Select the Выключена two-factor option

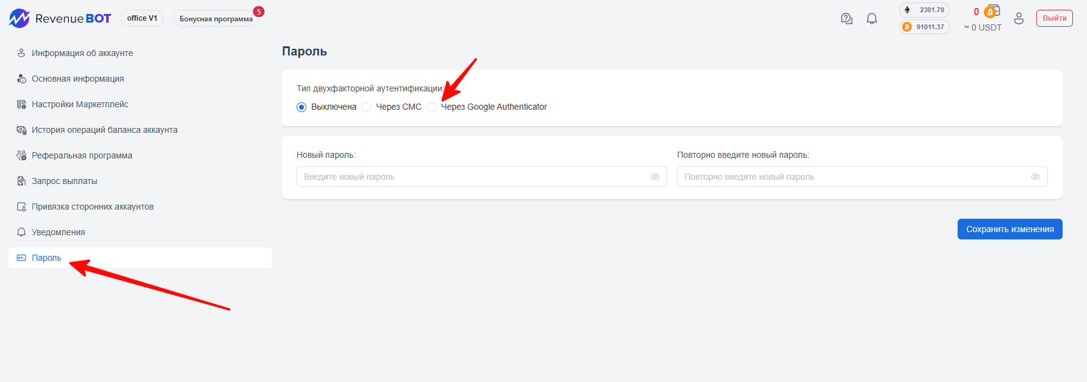302,107
